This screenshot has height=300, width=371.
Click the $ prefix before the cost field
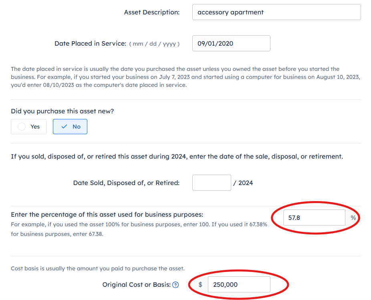200,285
